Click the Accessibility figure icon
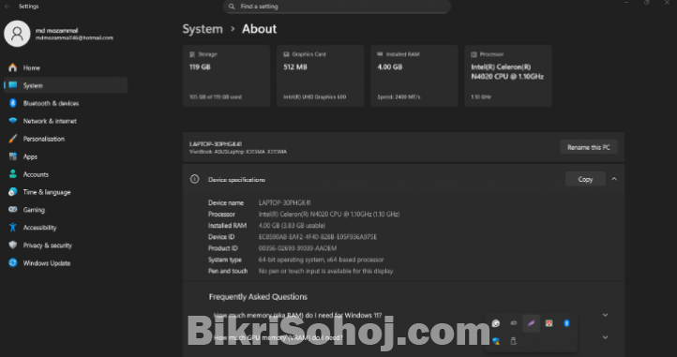 (13, 227)
